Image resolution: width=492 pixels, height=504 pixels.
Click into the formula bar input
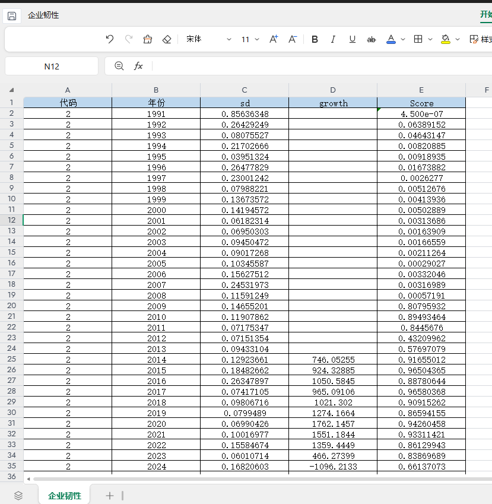point(321,66)
